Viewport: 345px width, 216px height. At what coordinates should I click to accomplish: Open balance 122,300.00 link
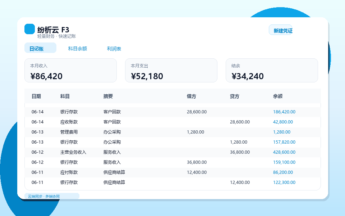point(284,183)
